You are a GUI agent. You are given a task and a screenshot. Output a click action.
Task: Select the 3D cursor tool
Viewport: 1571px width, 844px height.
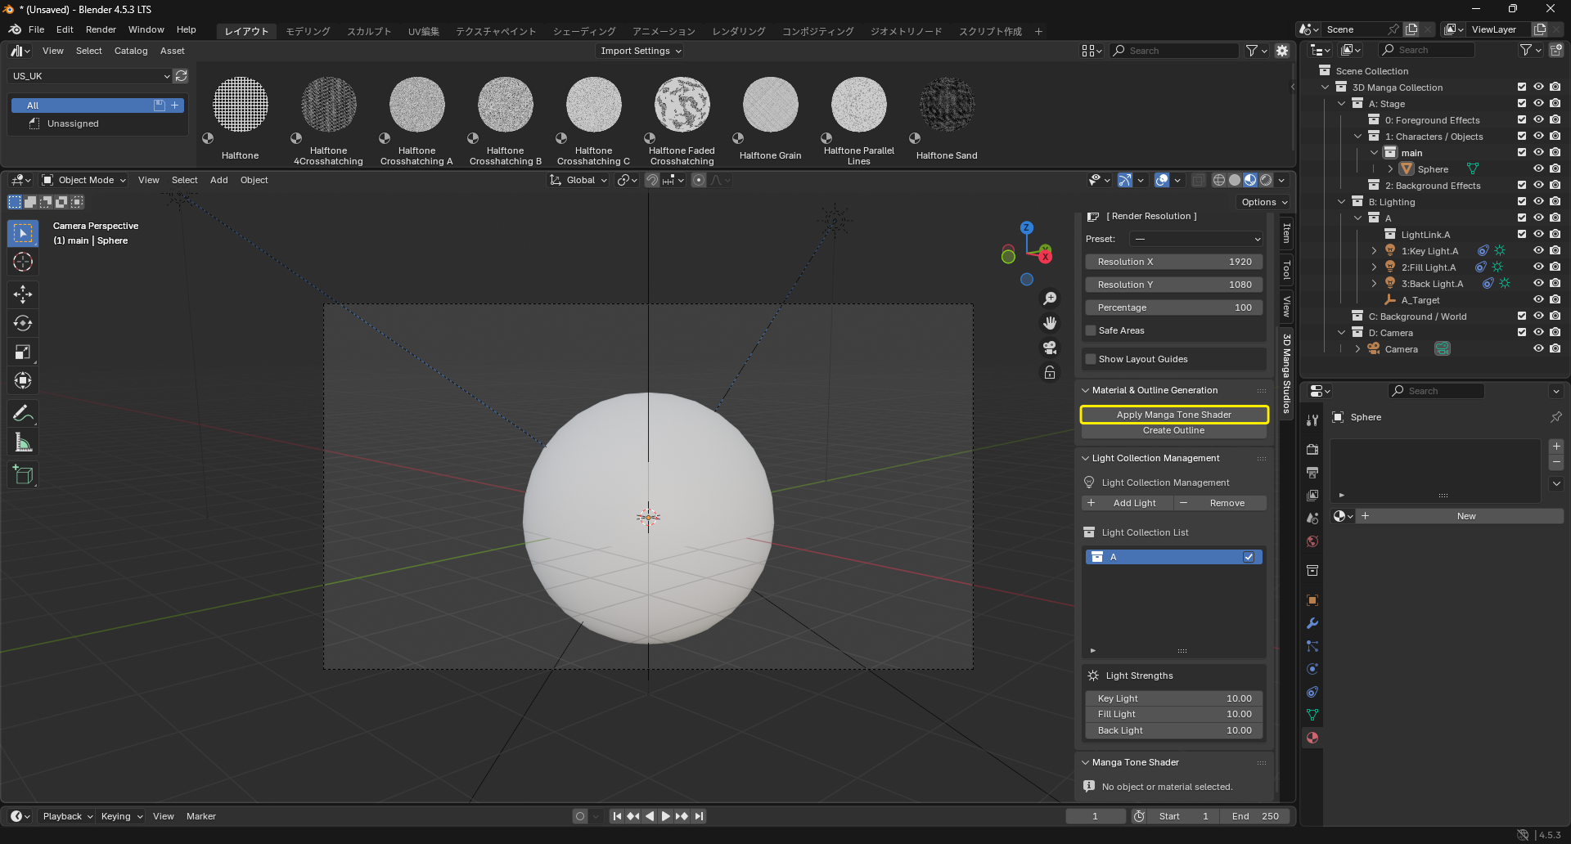pos(23,262)
